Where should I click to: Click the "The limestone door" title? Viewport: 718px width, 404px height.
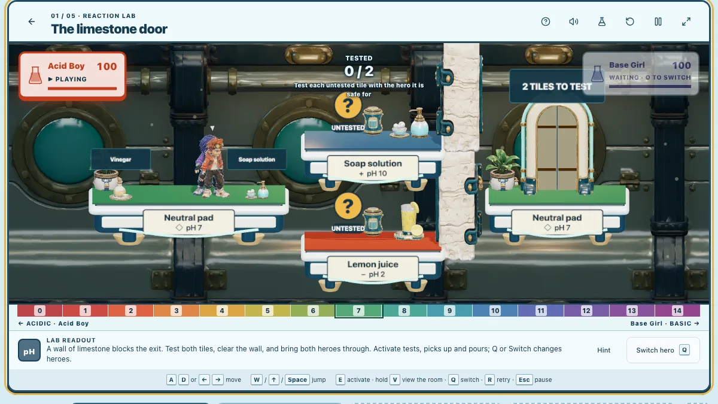coord(109,29)
